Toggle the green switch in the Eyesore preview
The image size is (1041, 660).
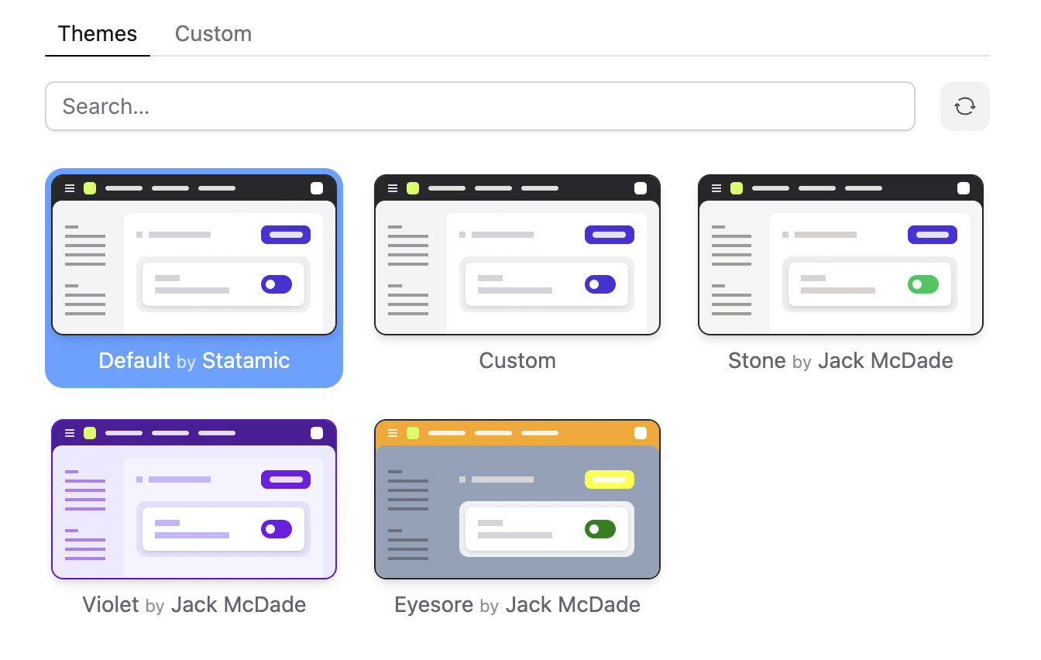click(600, 529)
